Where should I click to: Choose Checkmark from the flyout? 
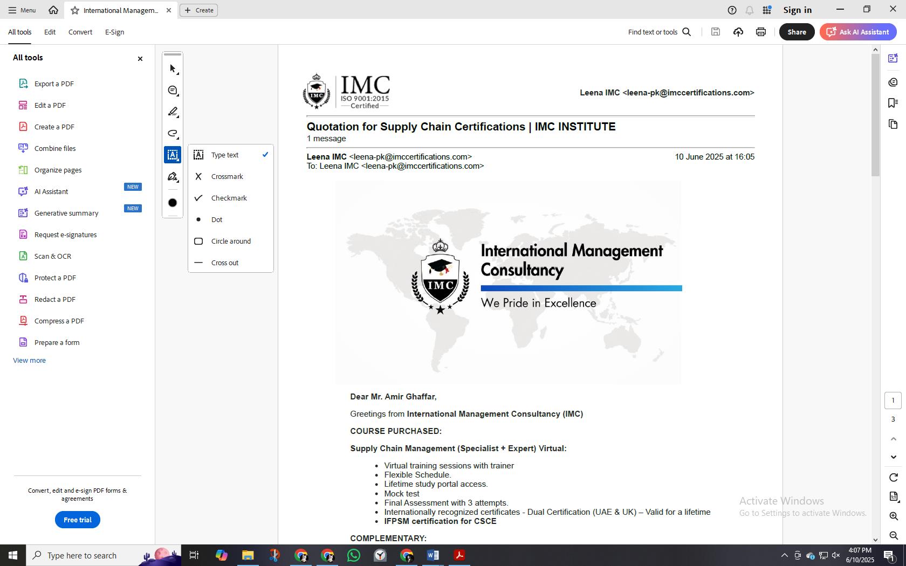[231, 198]
